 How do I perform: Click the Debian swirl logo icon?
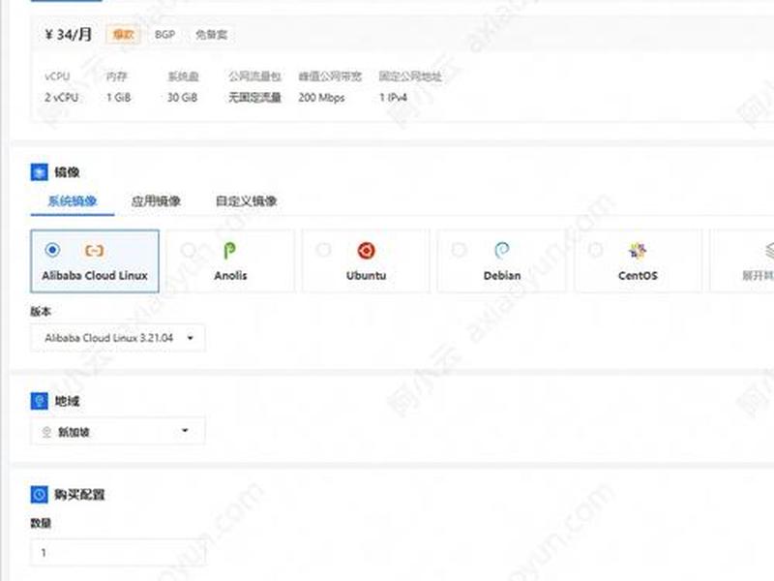pos(501,251)
